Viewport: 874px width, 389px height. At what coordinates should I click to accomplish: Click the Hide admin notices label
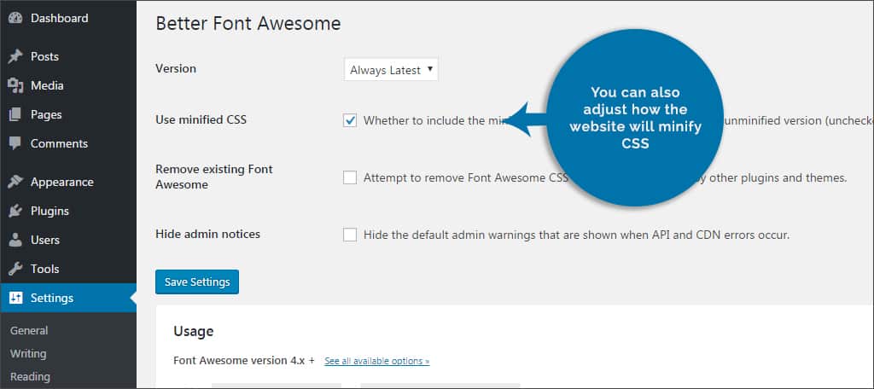click(x=208, y=234)
